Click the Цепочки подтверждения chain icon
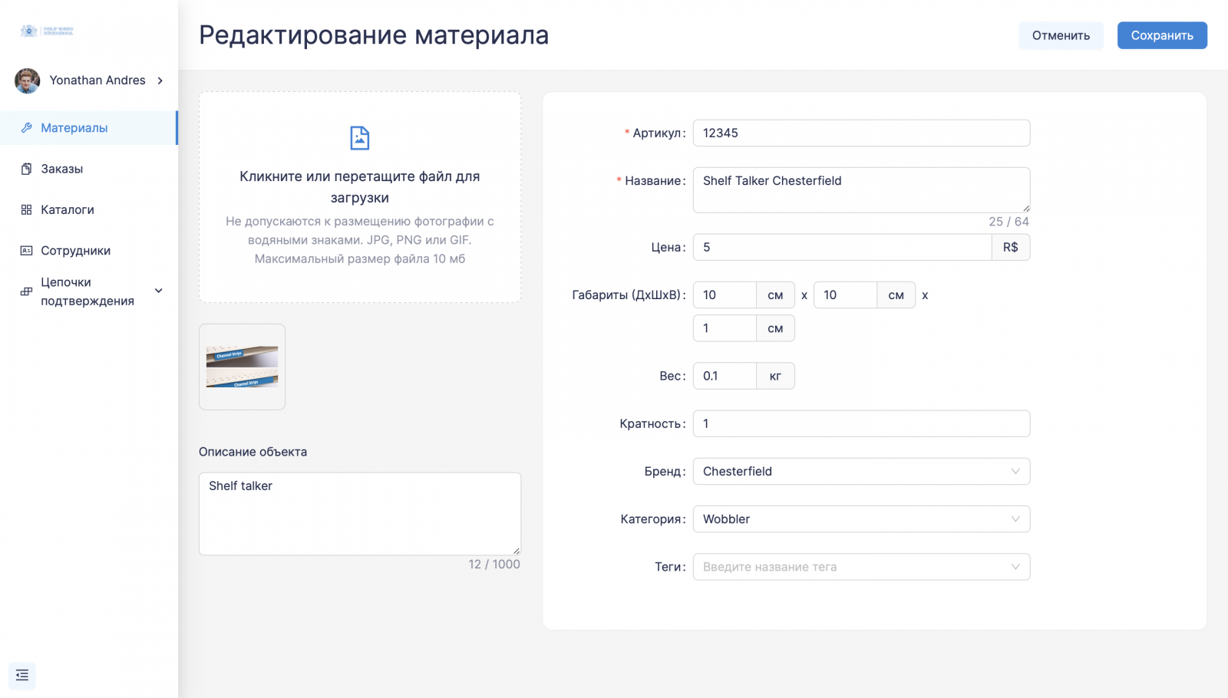Viewport: 1228px width, 698px height. point(26,291)
